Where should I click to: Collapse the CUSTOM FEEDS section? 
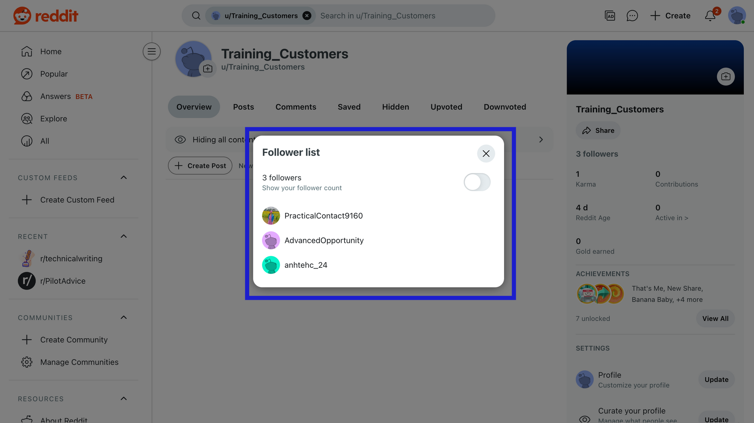[123, 177]
